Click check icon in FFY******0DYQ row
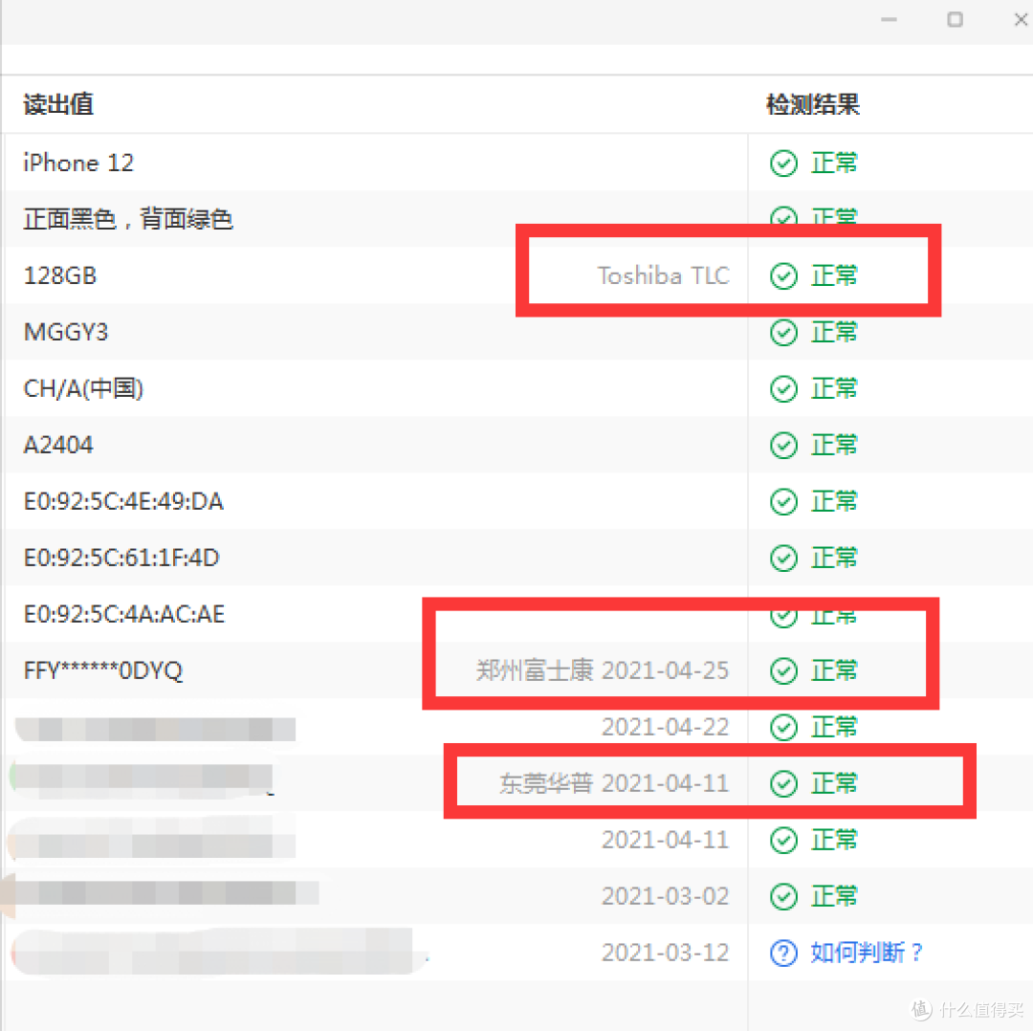Viewport: 1033px width, 1031px height. point(783,670)
